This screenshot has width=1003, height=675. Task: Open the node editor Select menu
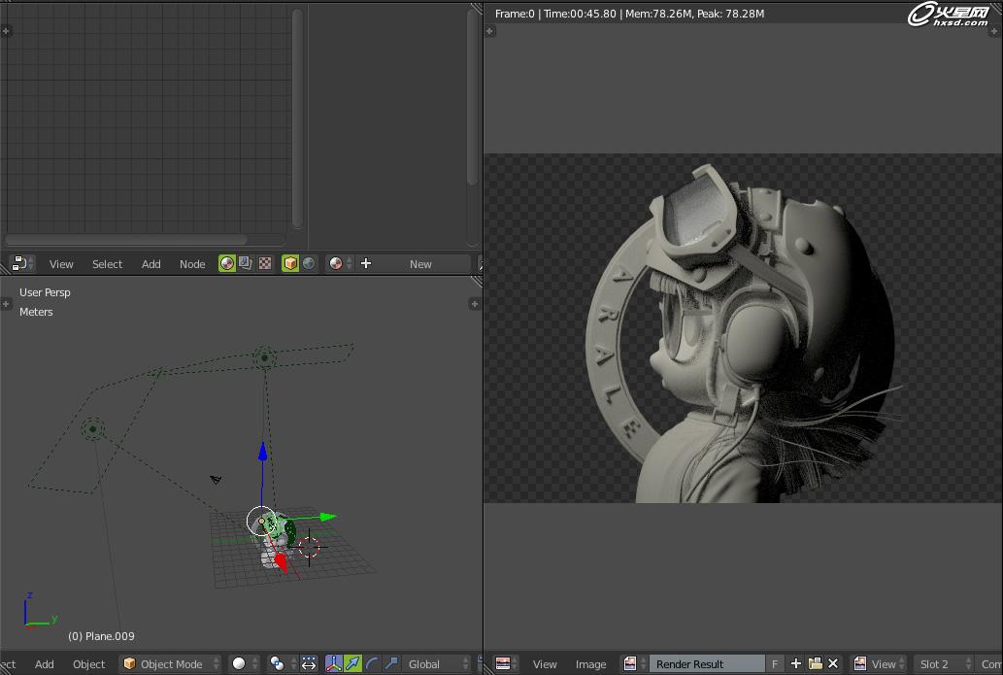(x=107, y=263)
